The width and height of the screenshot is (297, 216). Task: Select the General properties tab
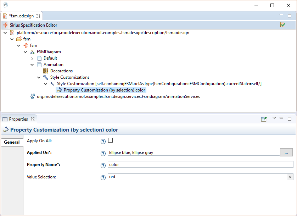click(x=12, y=142)
